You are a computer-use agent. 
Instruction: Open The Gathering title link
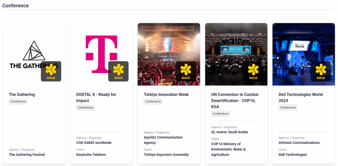[22, 94]
